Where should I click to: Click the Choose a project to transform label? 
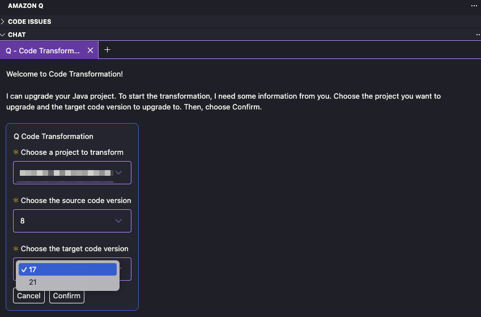pos(72,152)
